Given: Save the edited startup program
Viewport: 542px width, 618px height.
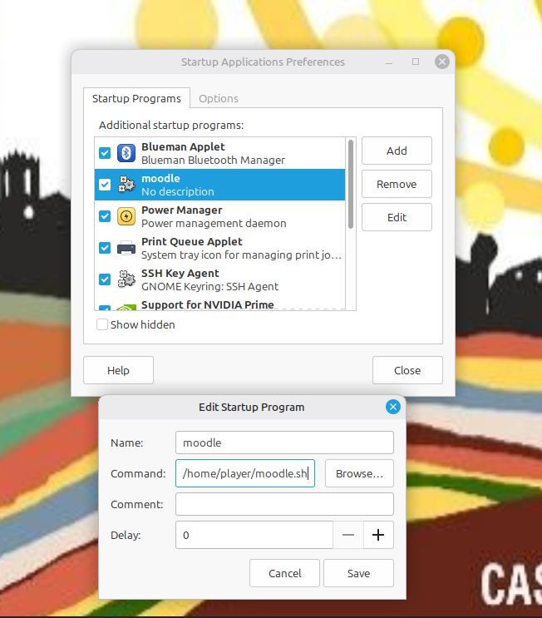Looking at the screenshot, I should (358, 573).
